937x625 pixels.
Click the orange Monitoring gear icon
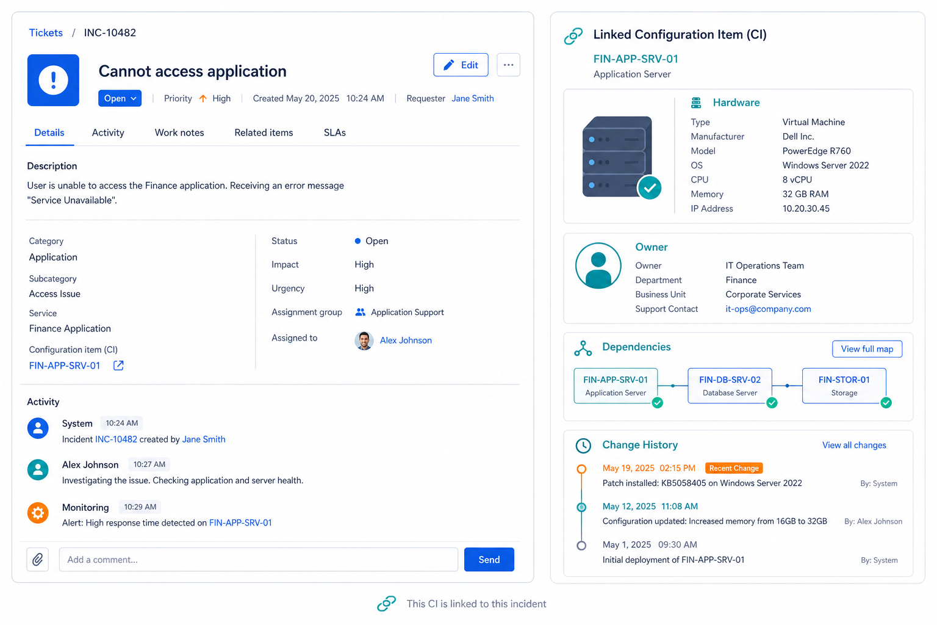coord(38,513)
